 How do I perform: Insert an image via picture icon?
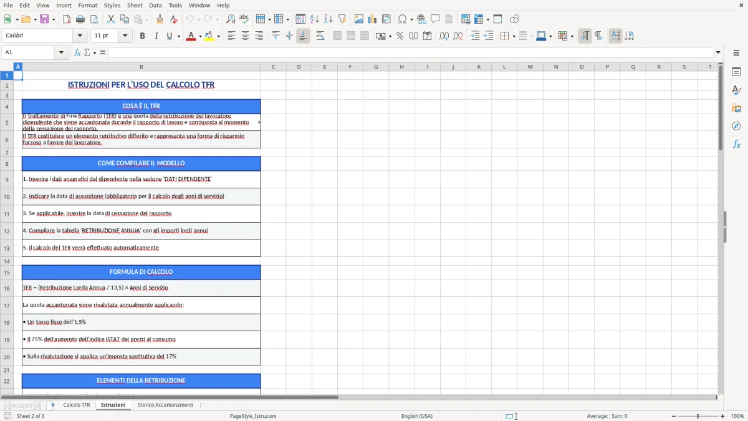coord(359,19)
